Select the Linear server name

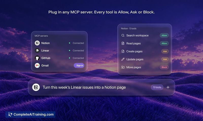pyautogui.click(x=45, y=50)
